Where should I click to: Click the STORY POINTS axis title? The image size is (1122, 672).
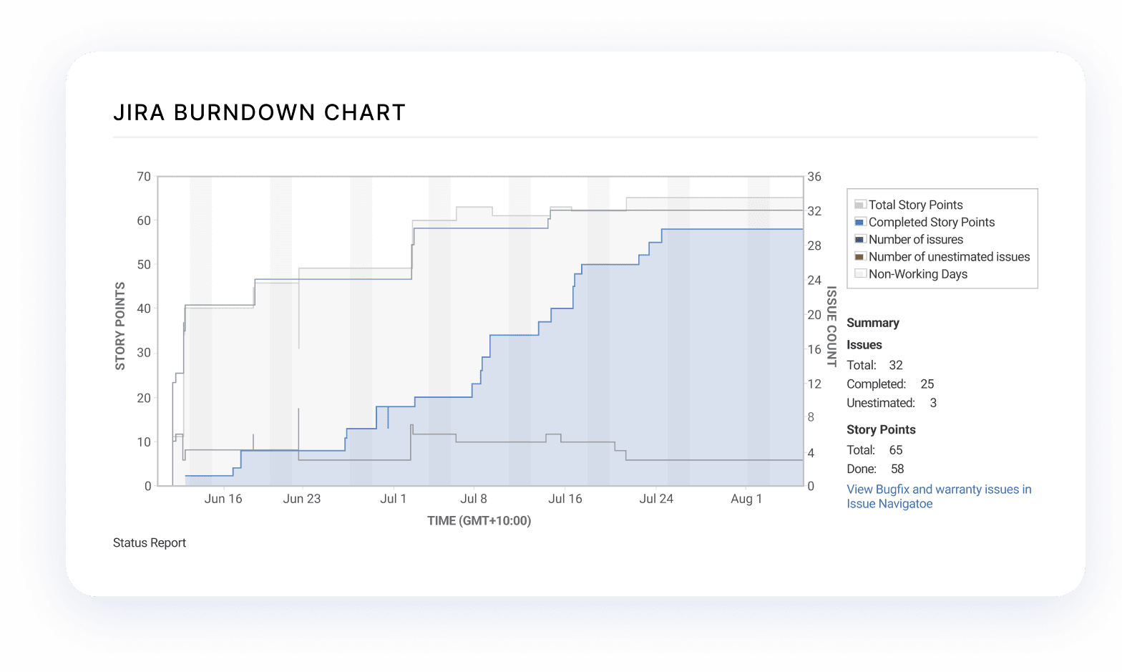pos(120,326)
